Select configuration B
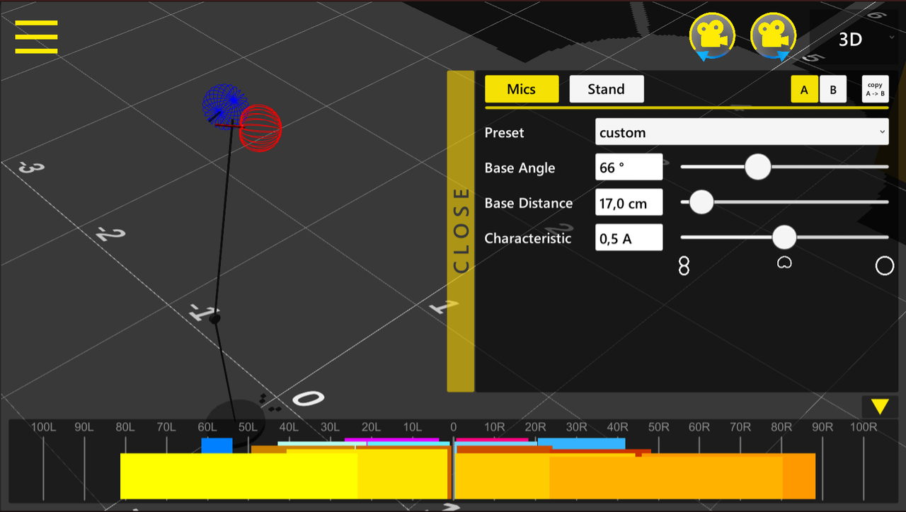906x512 pixels. pyautogui.click(x=833, y=90)
